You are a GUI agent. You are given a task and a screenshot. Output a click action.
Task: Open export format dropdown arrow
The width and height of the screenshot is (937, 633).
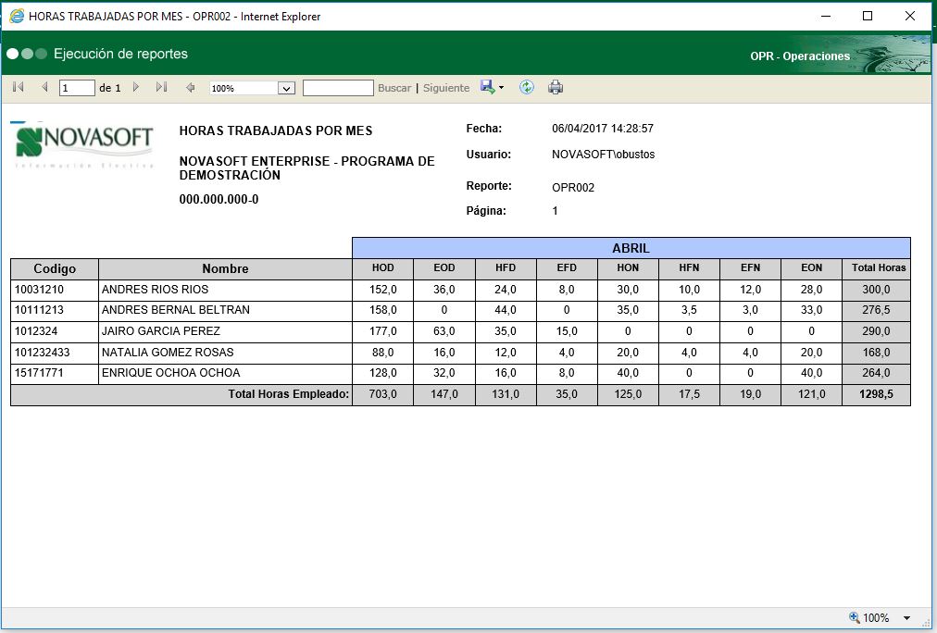click(501, 88)
